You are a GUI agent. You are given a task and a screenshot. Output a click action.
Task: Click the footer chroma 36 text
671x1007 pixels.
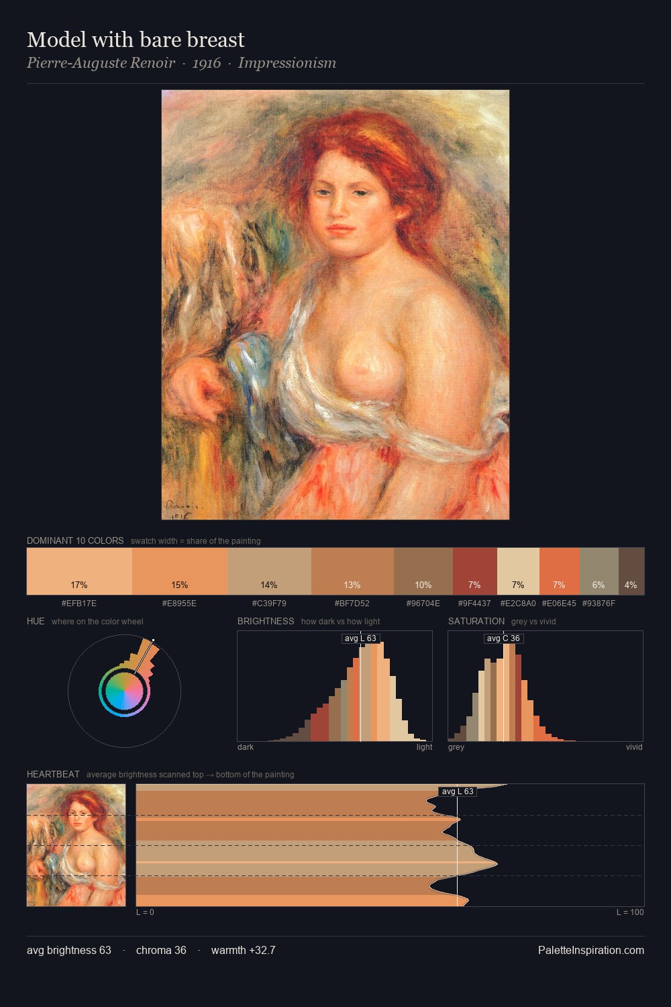161,950
